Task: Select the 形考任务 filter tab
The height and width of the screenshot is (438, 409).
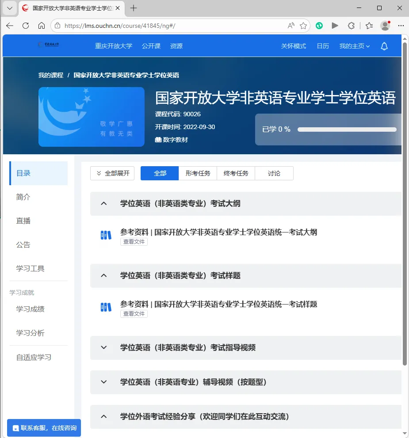Action: pos(198,173)
